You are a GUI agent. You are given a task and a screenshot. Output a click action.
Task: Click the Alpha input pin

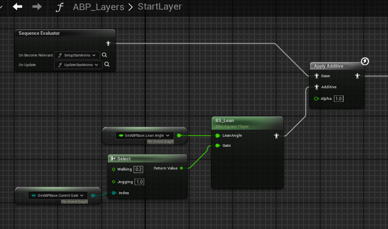tap(316, 99)
